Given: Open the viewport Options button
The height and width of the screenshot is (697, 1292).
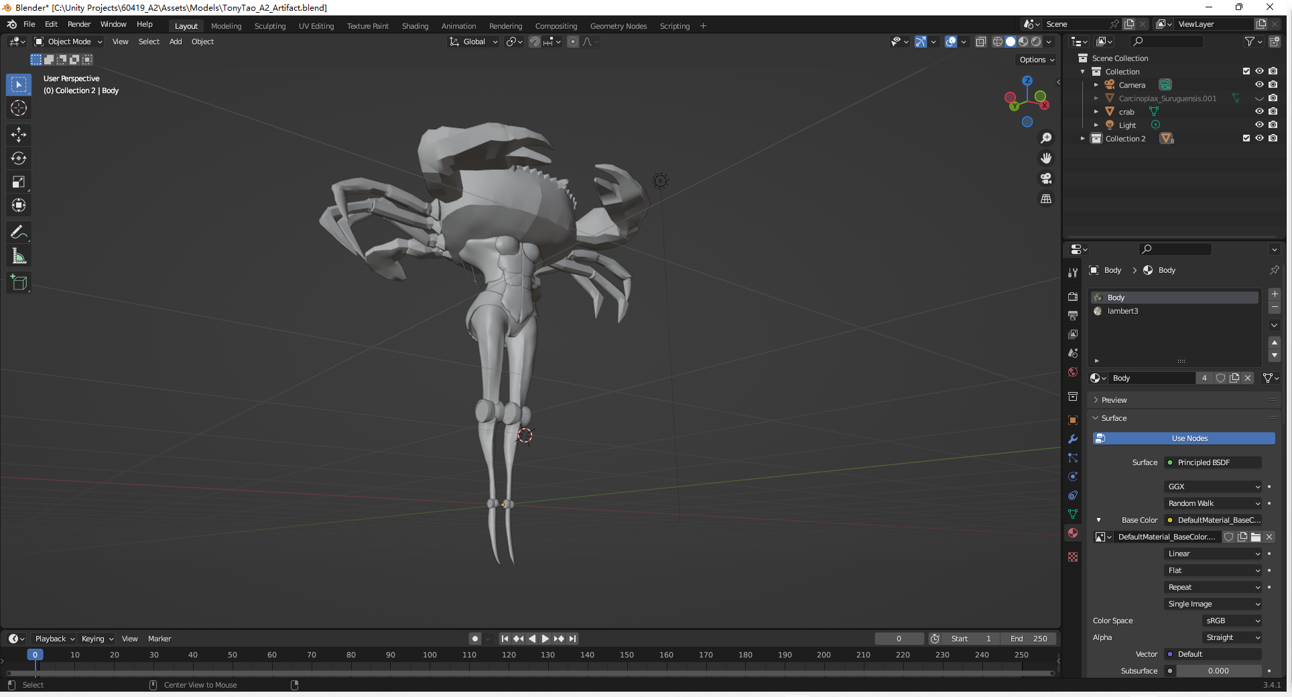Looking at the screenshot, I should pos(1037,60).
